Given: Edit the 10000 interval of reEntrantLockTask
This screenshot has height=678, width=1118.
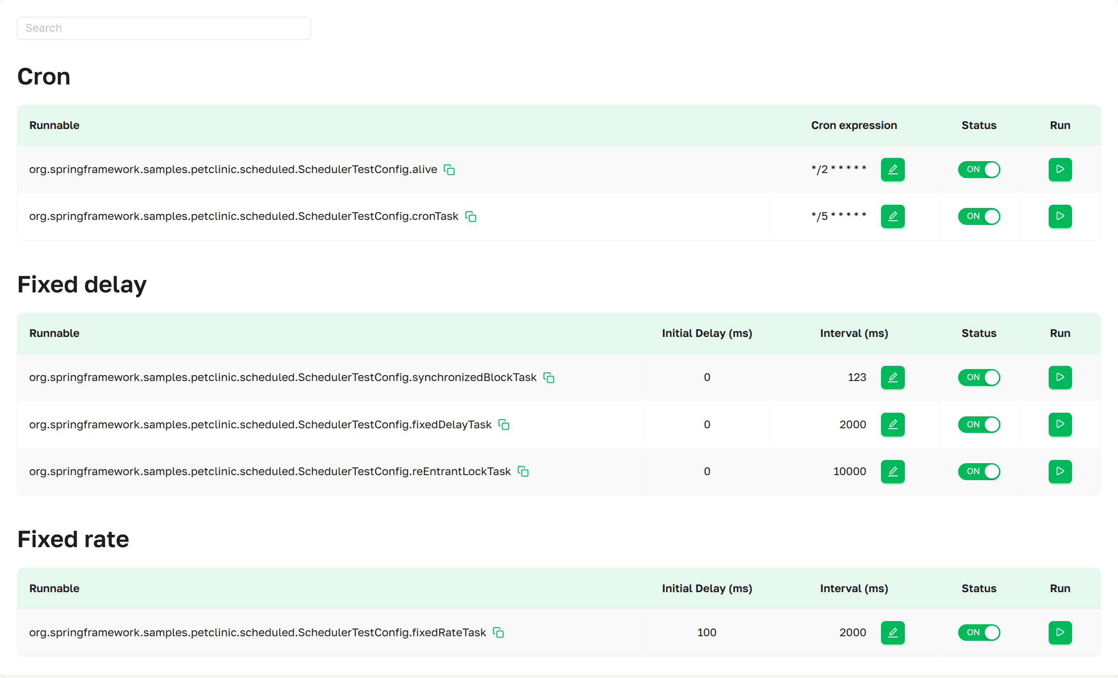Looking at the screenshot, I should [x=892, y=472].
